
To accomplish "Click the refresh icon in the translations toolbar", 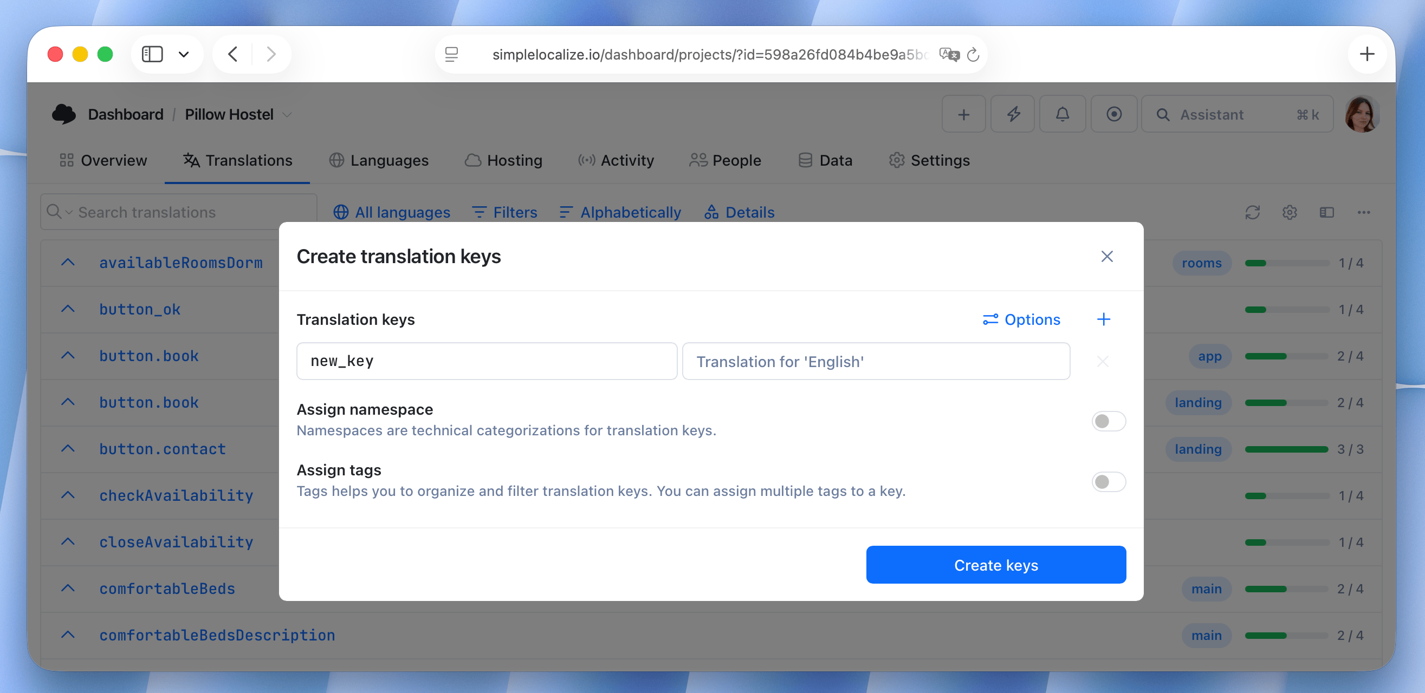I will click(1252, 212).
